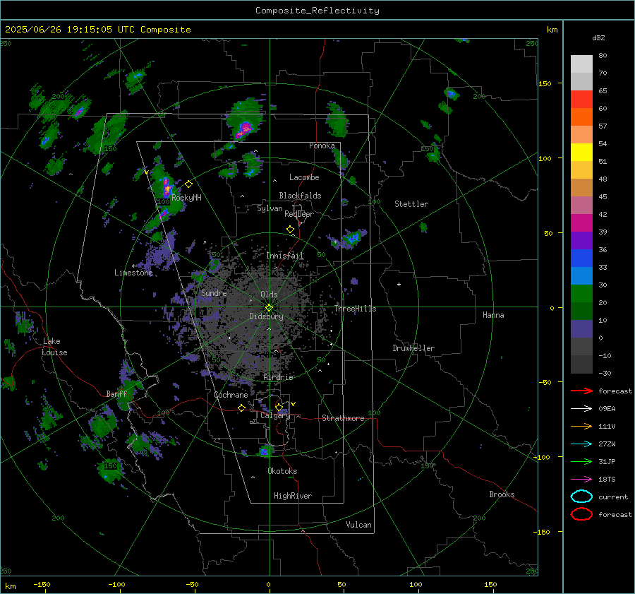Click the light grey swatch between 80 and 70 dBZ
This screenshot has width=635, height=594.
[x=581, y=64]
